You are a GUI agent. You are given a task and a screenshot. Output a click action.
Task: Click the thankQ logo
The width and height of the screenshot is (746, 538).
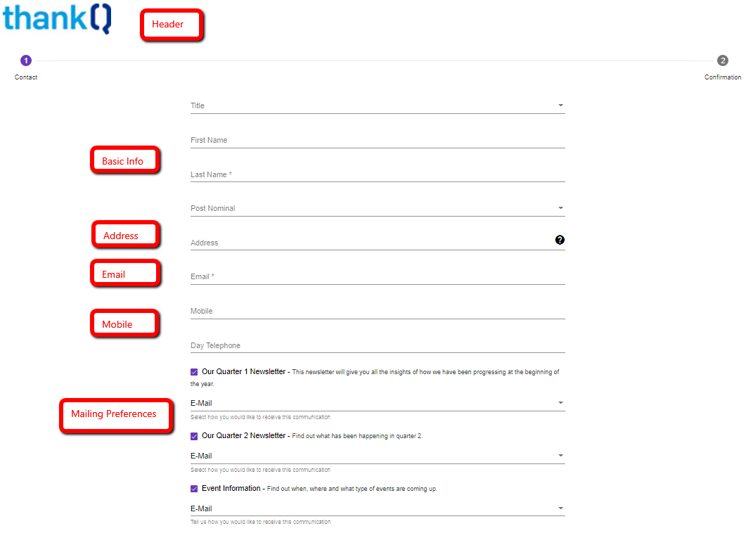tap(57, 18)
